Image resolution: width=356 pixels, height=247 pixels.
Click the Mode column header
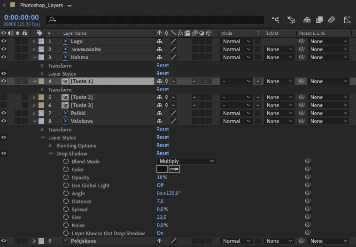pos(226,33)
